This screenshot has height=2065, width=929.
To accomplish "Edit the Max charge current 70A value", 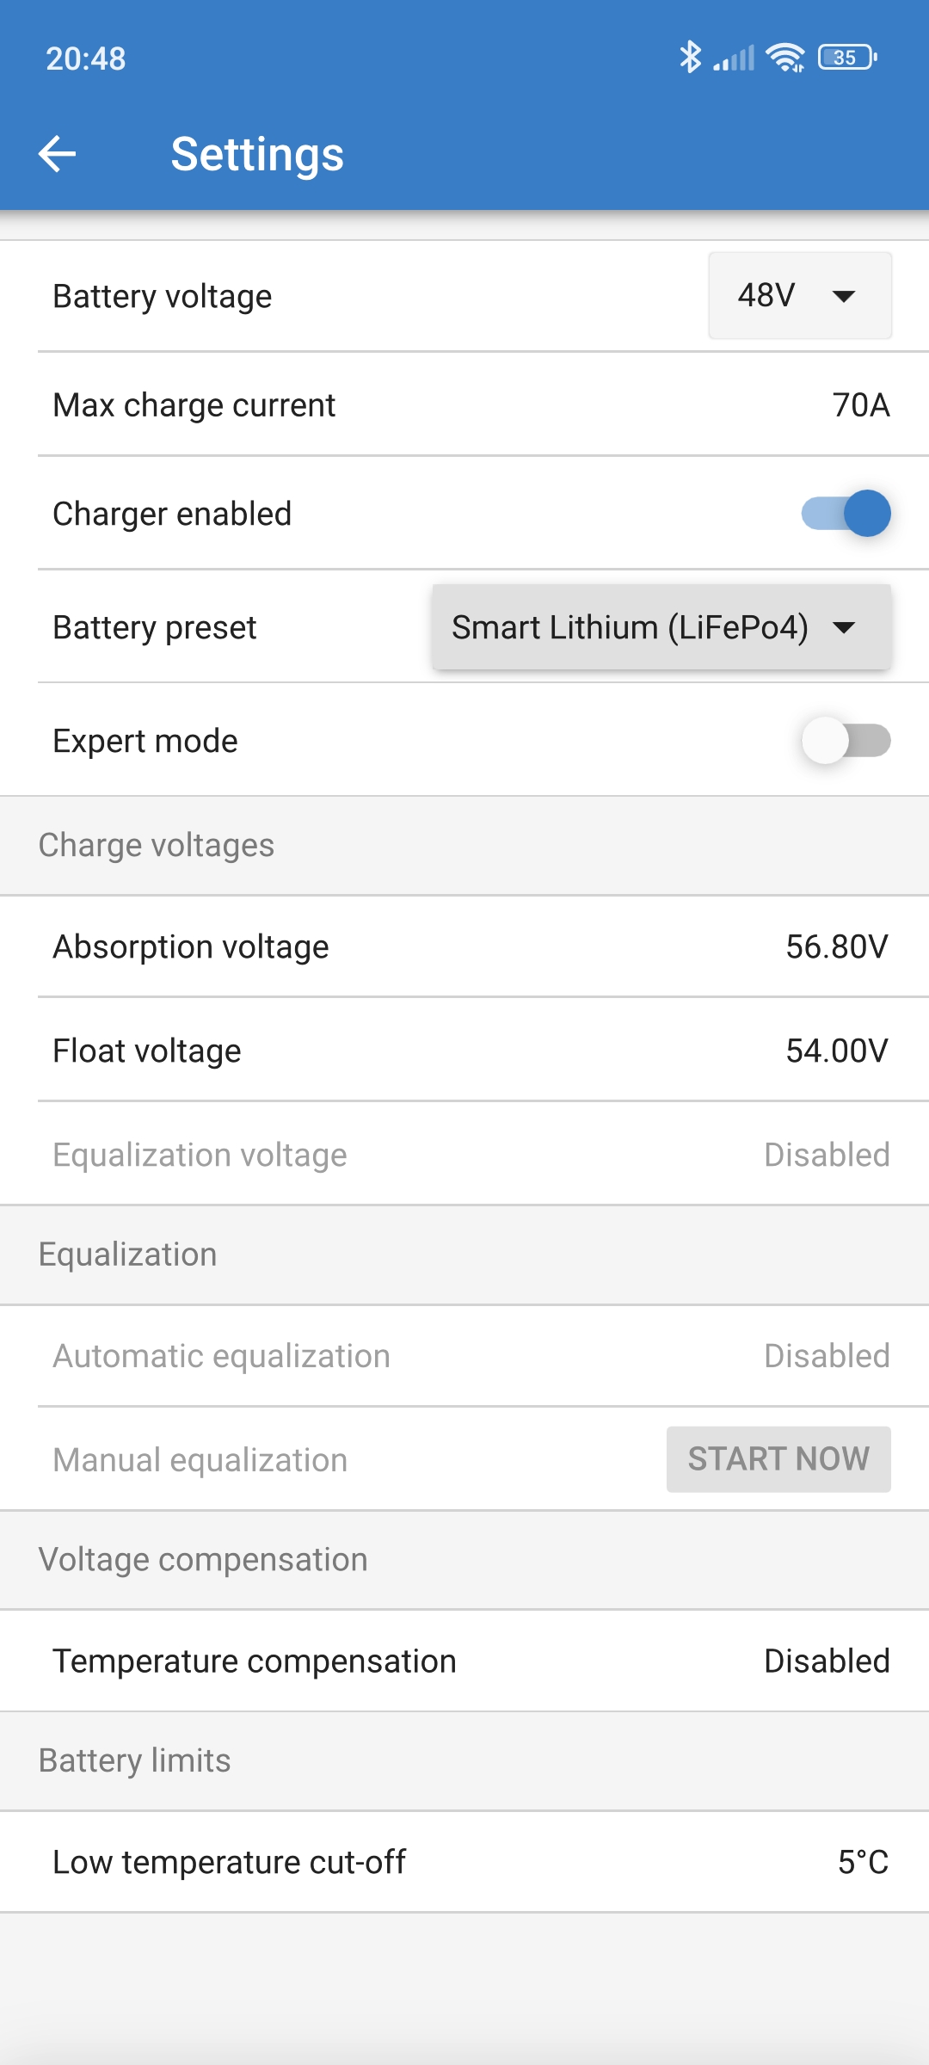I will pos(860,404).
